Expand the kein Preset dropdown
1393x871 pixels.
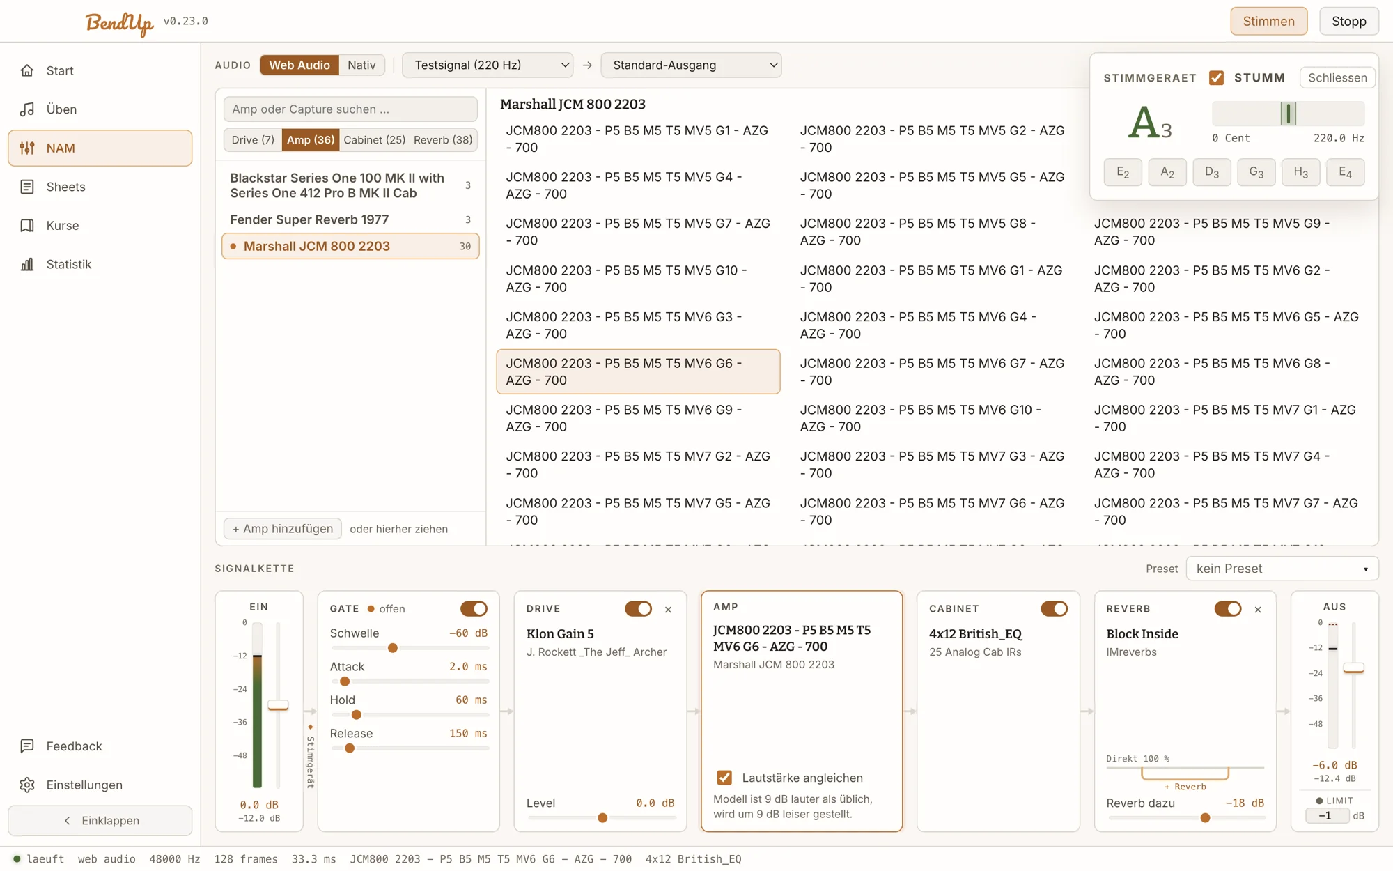point(1282,569)
